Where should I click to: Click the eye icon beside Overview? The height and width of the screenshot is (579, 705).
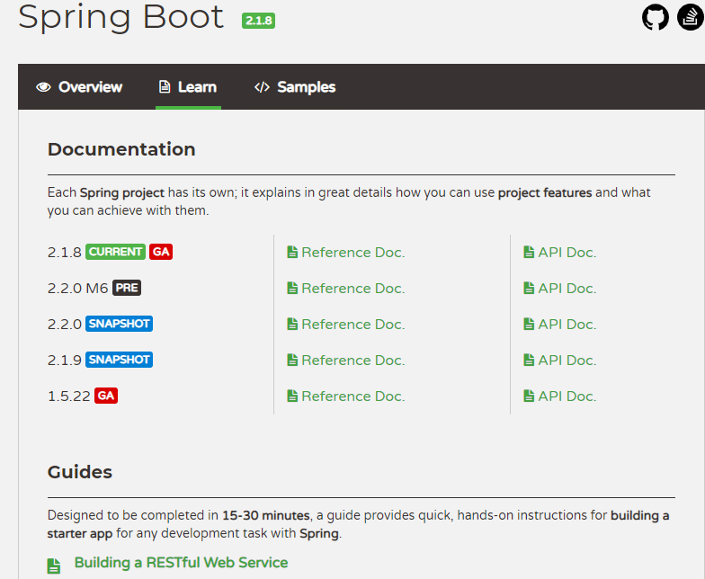[43, 86]
